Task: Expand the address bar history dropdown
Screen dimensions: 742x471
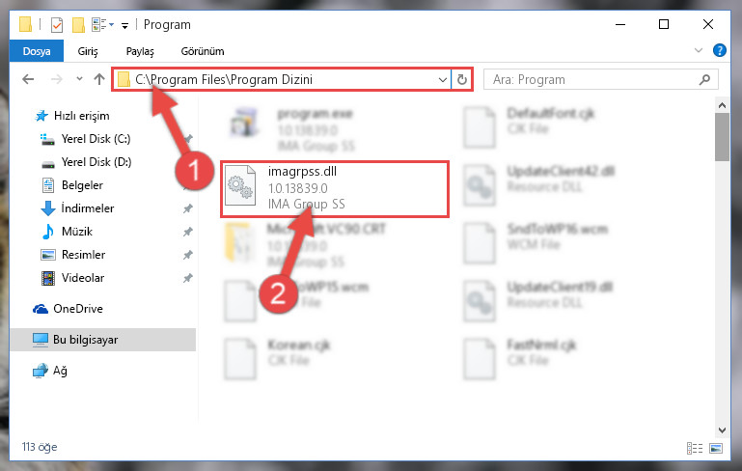Action: 443,79
